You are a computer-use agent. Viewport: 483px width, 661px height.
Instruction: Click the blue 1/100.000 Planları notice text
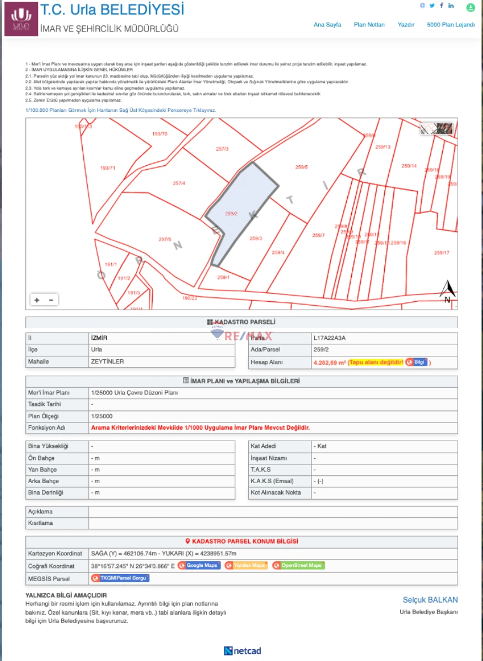(121, 110)
